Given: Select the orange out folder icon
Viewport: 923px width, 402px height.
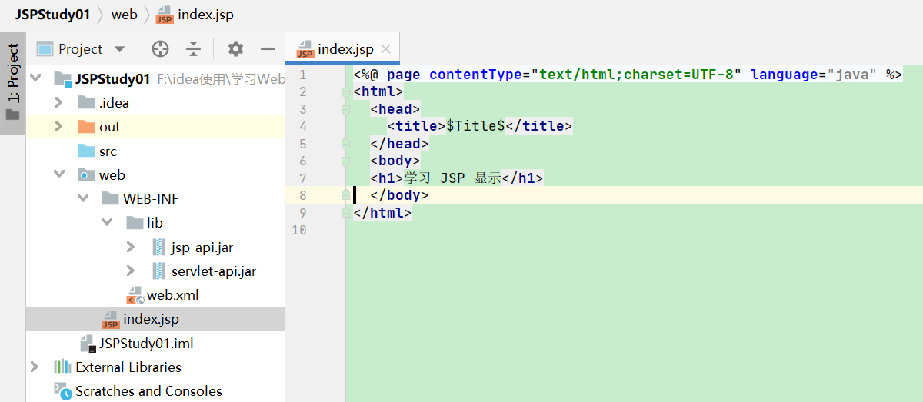Looking at the screenshot, I should point(86,127).
